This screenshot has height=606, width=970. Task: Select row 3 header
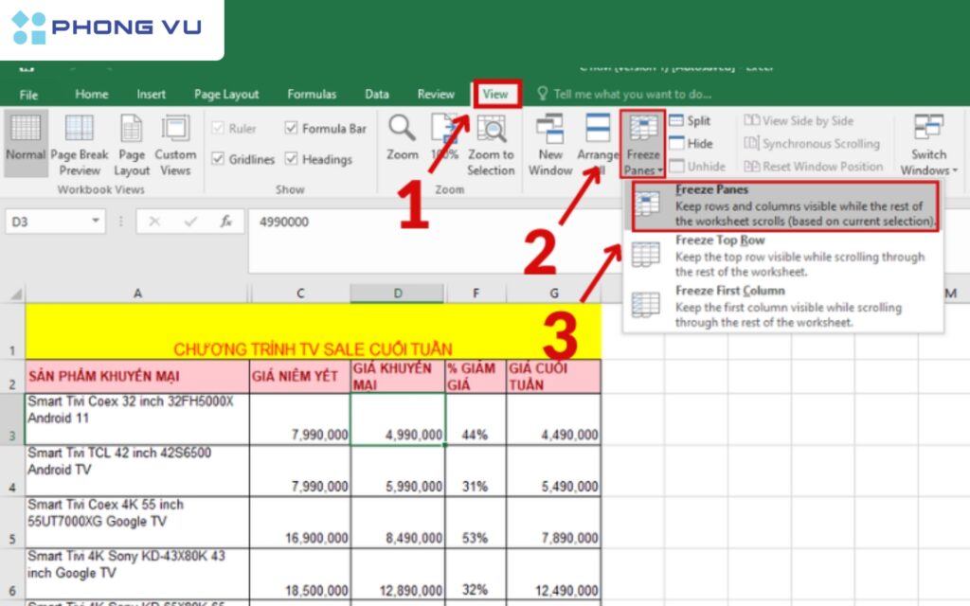(12, 419)
